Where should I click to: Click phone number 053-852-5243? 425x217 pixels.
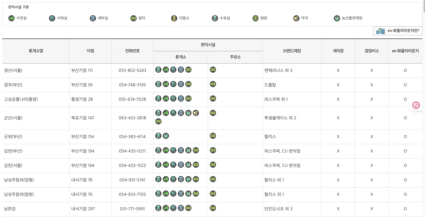click(132, 70)
